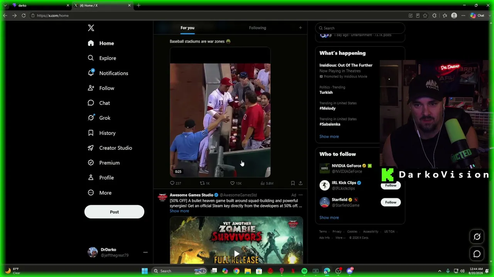Open the browser profile avatar

click(x=454, y=15)
